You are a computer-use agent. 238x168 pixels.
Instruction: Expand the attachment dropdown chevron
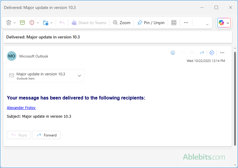click(x=80, y=76)
